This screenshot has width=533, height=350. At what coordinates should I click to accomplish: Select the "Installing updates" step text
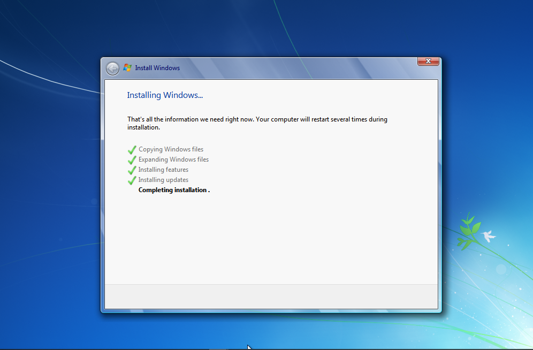163,180
